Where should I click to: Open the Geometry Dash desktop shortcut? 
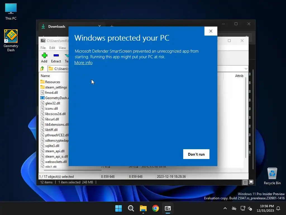(11, 40)
